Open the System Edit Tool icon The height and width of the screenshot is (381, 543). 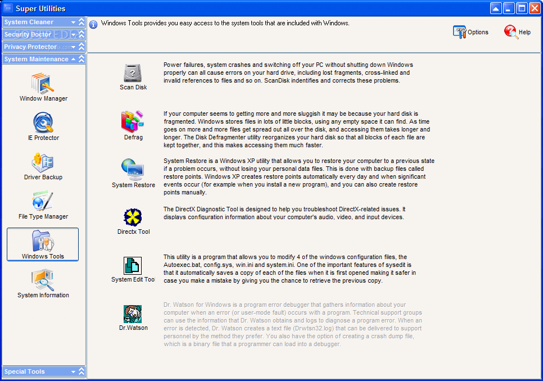[133, 266]
